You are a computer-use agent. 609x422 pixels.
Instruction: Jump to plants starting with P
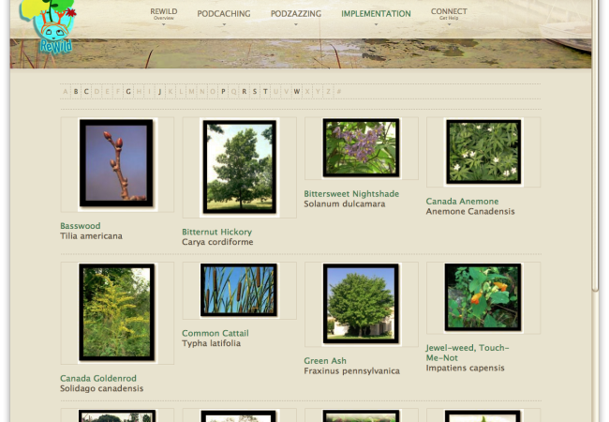point(223,92)
